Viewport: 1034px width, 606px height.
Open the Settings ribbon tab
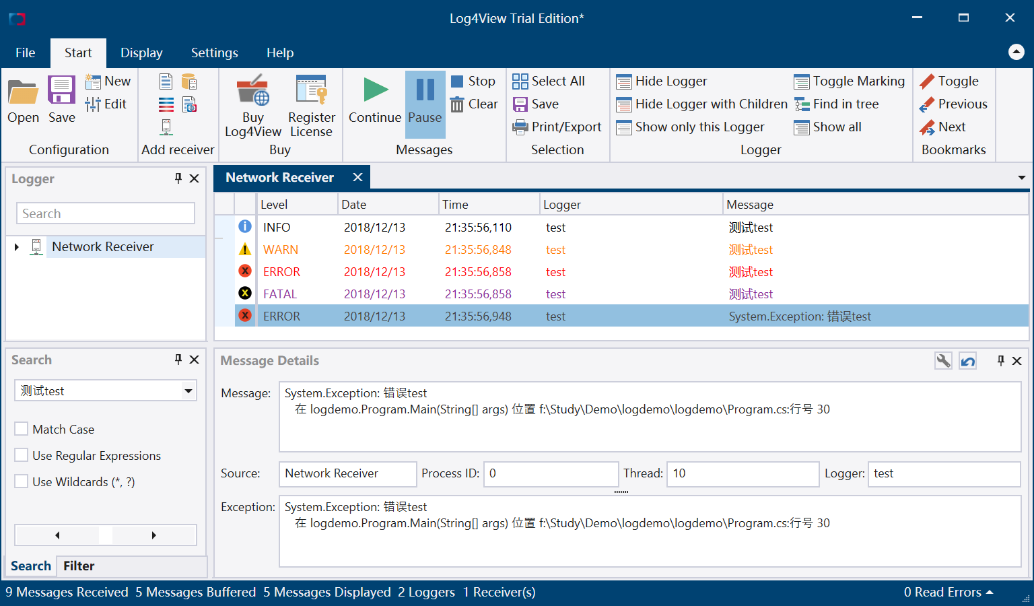(215, 53)
